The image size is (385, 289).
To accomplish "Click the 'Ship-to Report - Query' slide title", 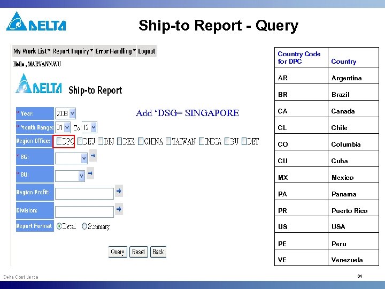I will click(218, 26).
